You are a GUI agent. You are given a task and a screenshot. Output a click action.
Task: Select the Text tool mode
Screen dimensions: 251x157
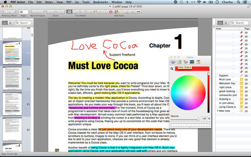click(x=69, y=12)
